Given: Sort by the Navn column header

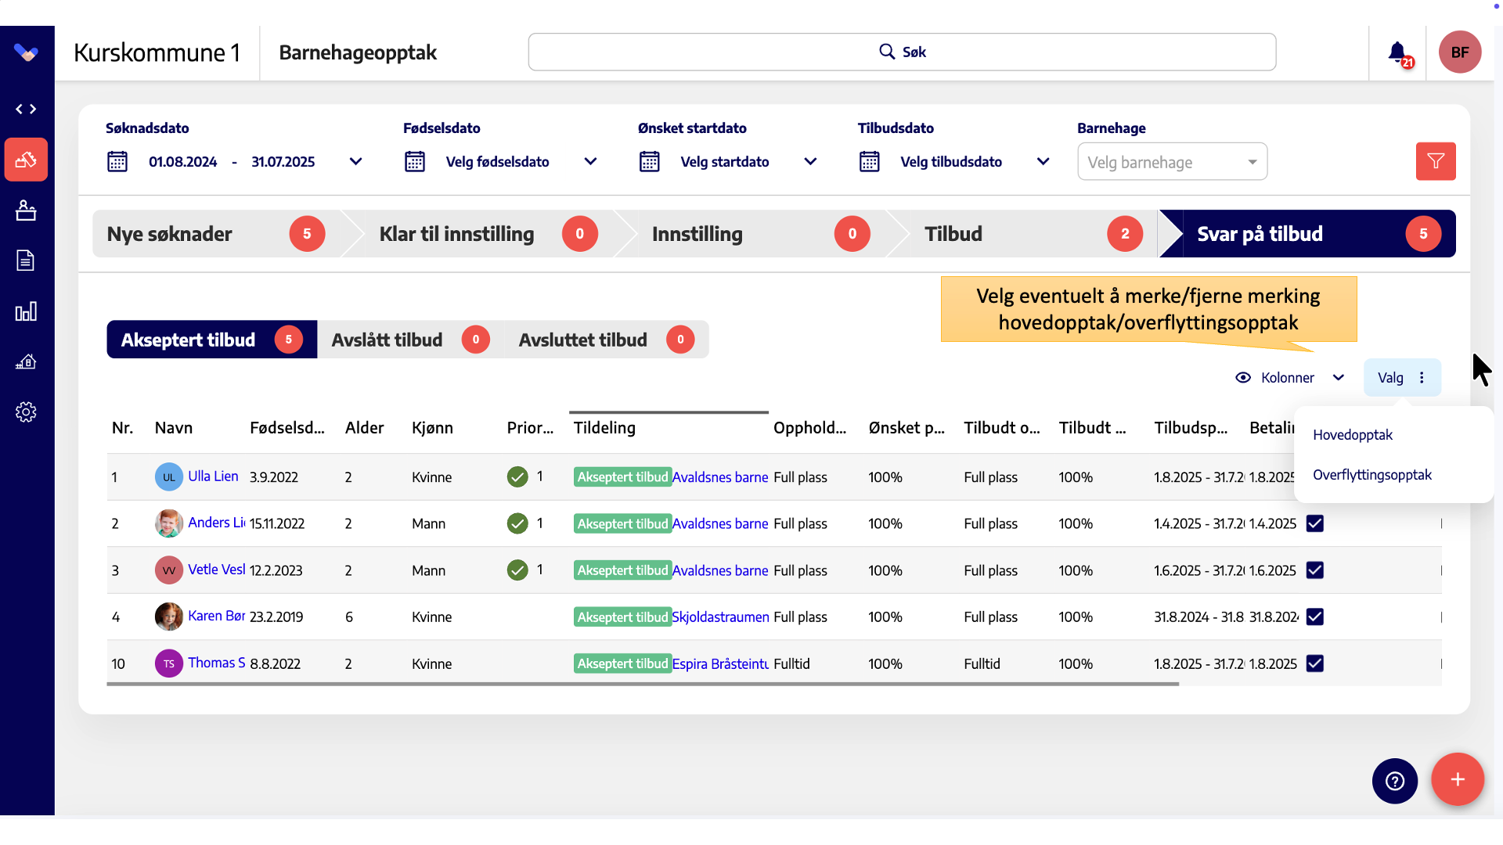Looking at the screenshot, I should [x=174, y=428].
